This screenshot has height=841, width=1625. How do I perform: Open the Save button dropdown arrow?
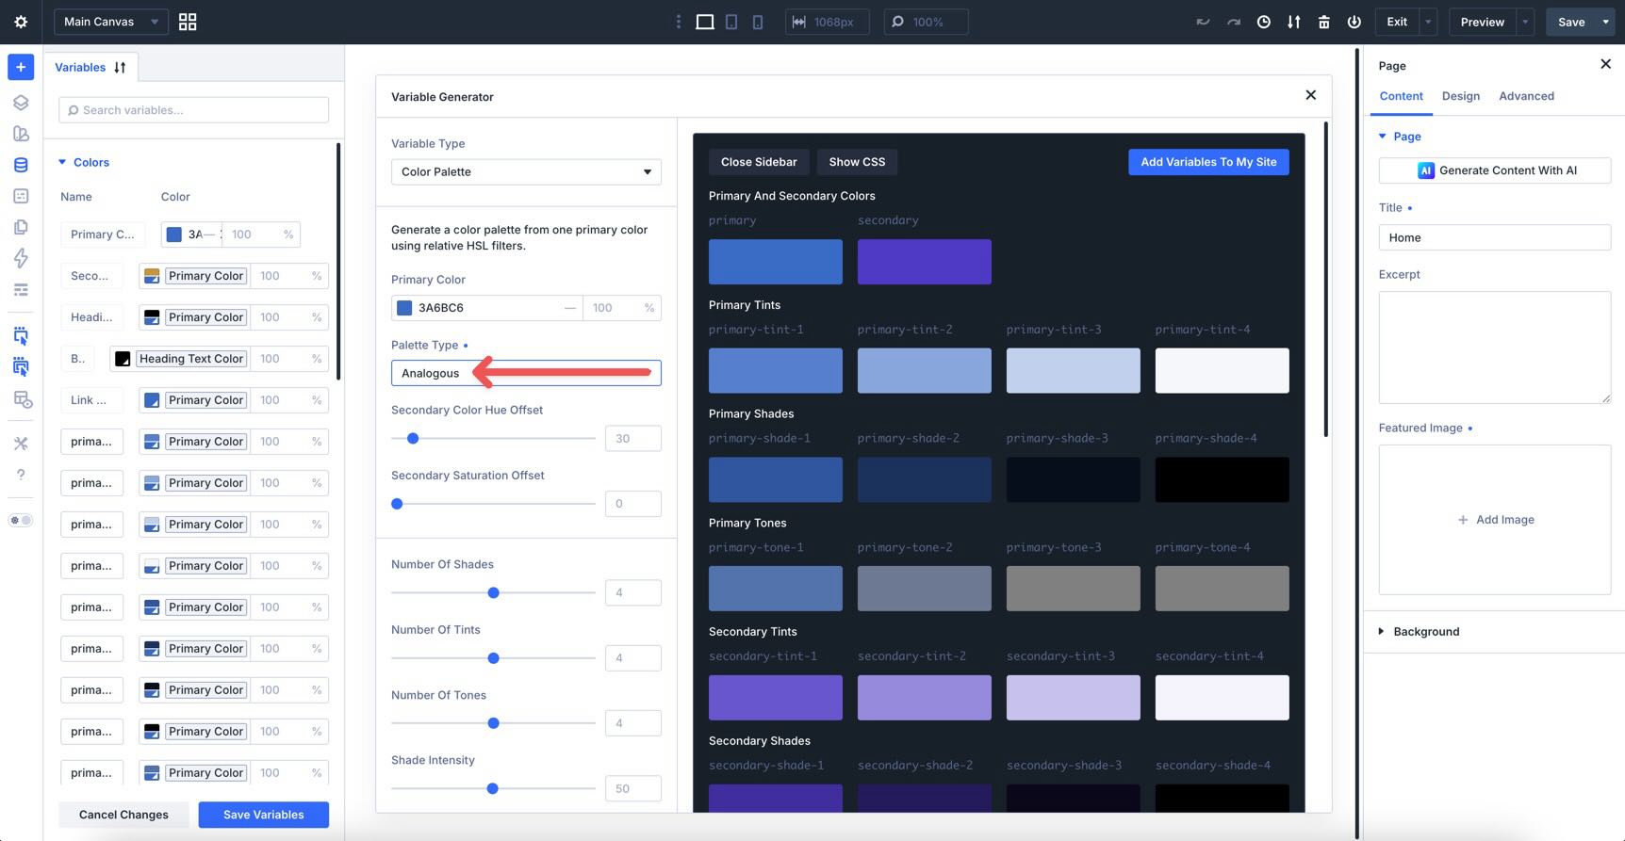click(x=1605, y=22)
